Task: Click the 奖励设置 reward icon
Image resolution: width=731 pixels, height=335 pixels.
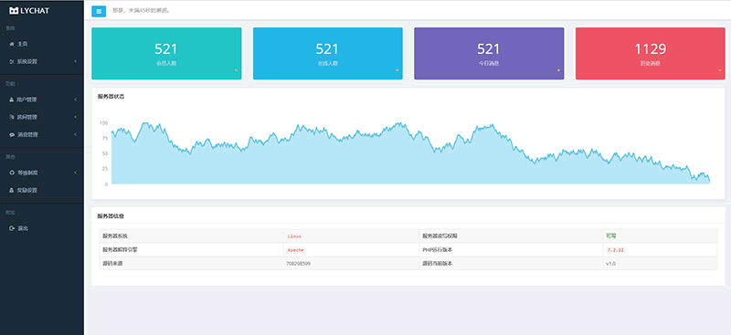Action: [x=12, y=190]
